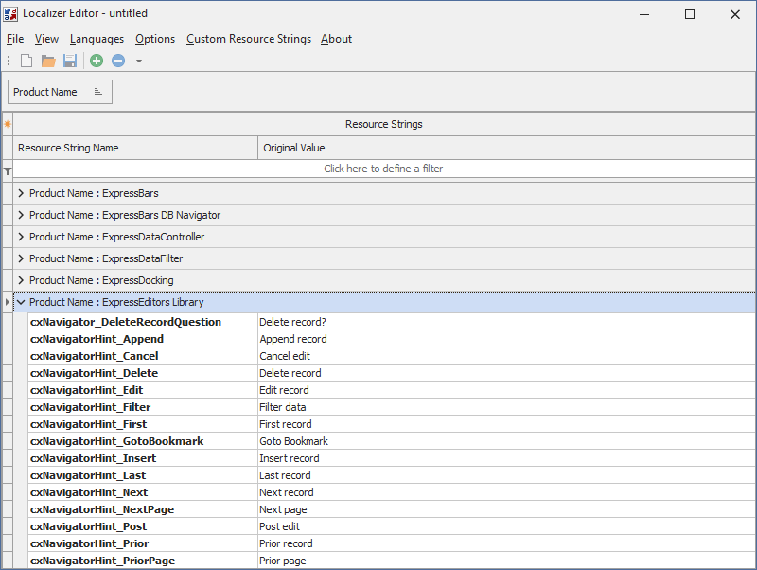Add an item with the green plus icon

click(x=95, y=60)
